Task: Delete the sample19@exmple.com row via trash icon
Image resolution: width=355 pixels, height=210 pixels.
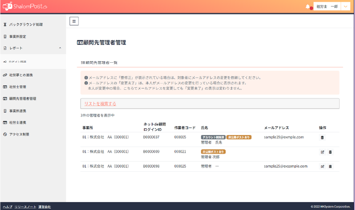Action: pyautogui.click(x=322, y=137)
